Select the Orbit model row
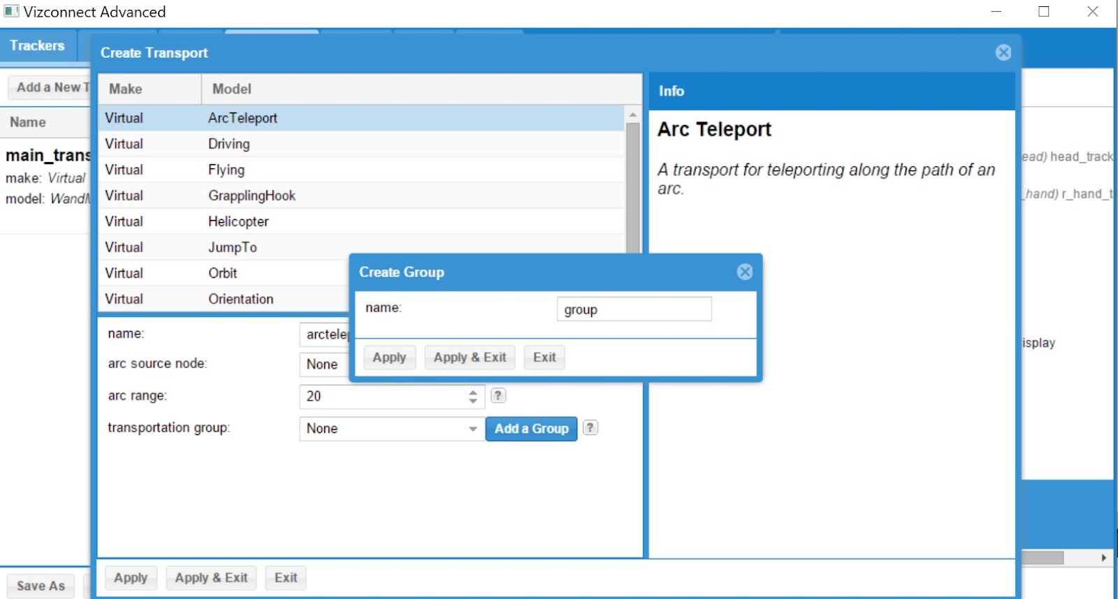Viewport: 1118px width, 599px height. (x=224, y=273)
